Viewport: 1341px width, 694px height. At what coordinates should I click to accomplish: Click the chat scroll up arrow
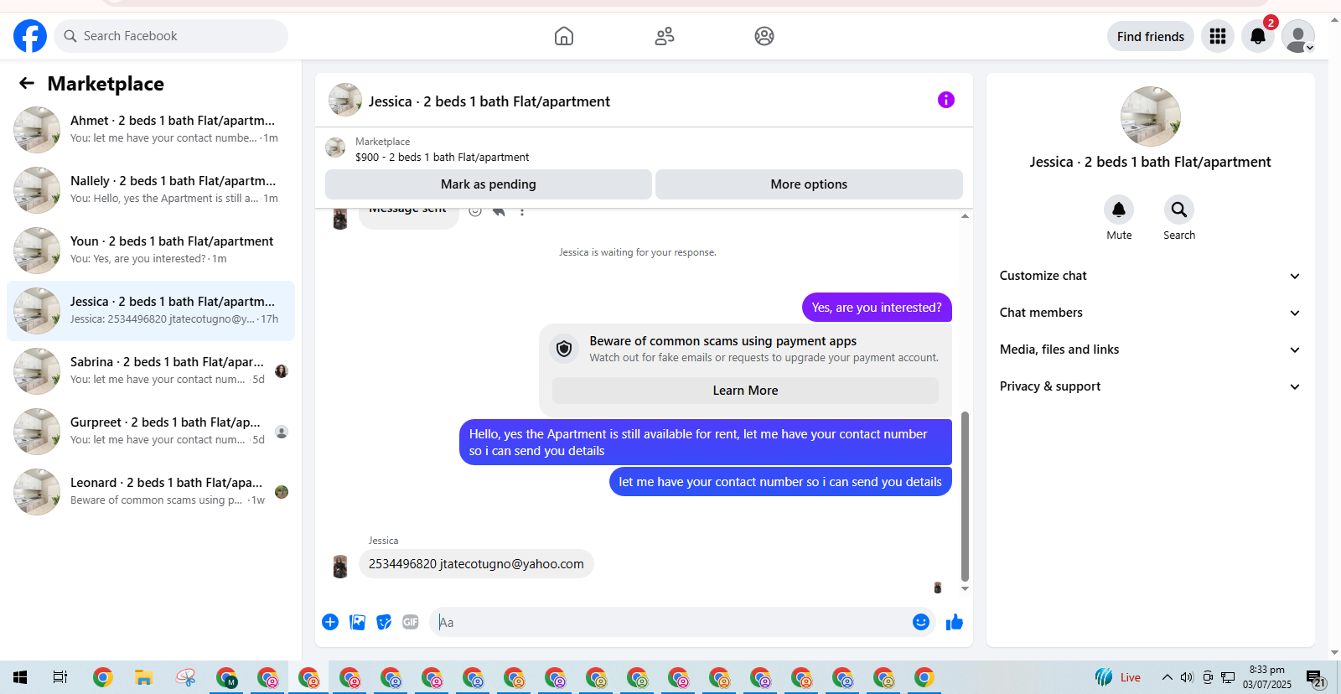point(965,216)
